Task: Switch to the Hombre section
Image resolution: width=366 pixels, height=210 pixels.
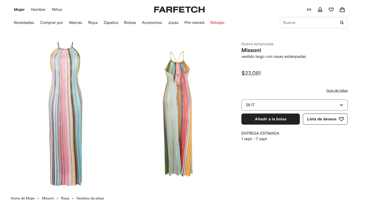Action: pyautogui.click(x=38, y=9)
